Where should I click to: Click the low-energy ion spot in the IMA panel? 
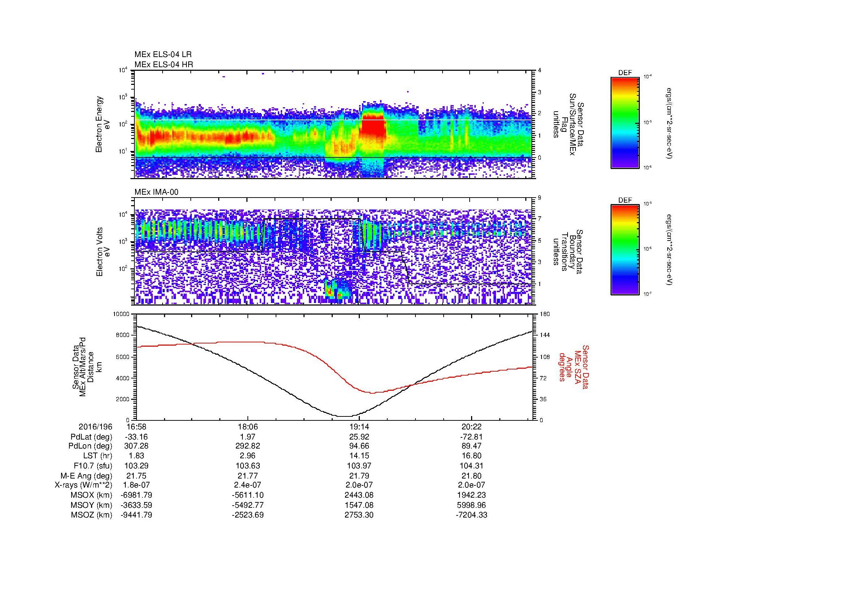click(338, 290)
